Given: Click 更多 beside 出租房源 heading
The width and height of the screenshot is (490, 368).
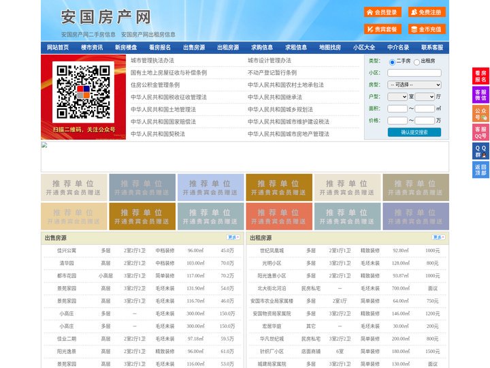Looking at the screenshot, I should coord(438,238).
